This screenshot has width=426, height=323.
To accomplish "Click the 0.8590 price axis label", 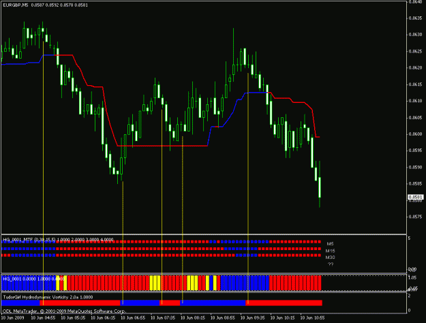I will pyautogui.click(x=416, y=168).
